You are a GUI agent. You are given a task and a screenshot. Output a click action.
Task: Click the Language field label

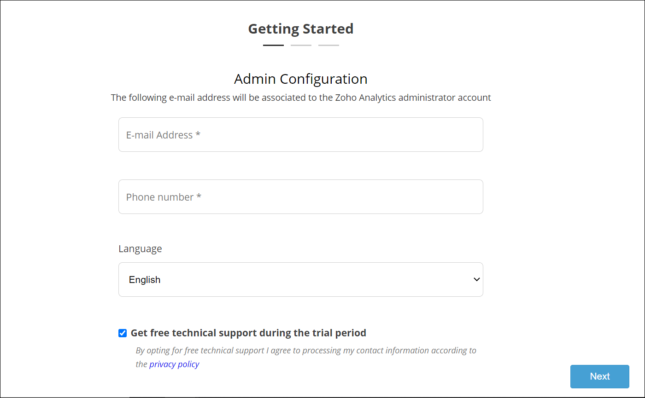click(140, 249)
